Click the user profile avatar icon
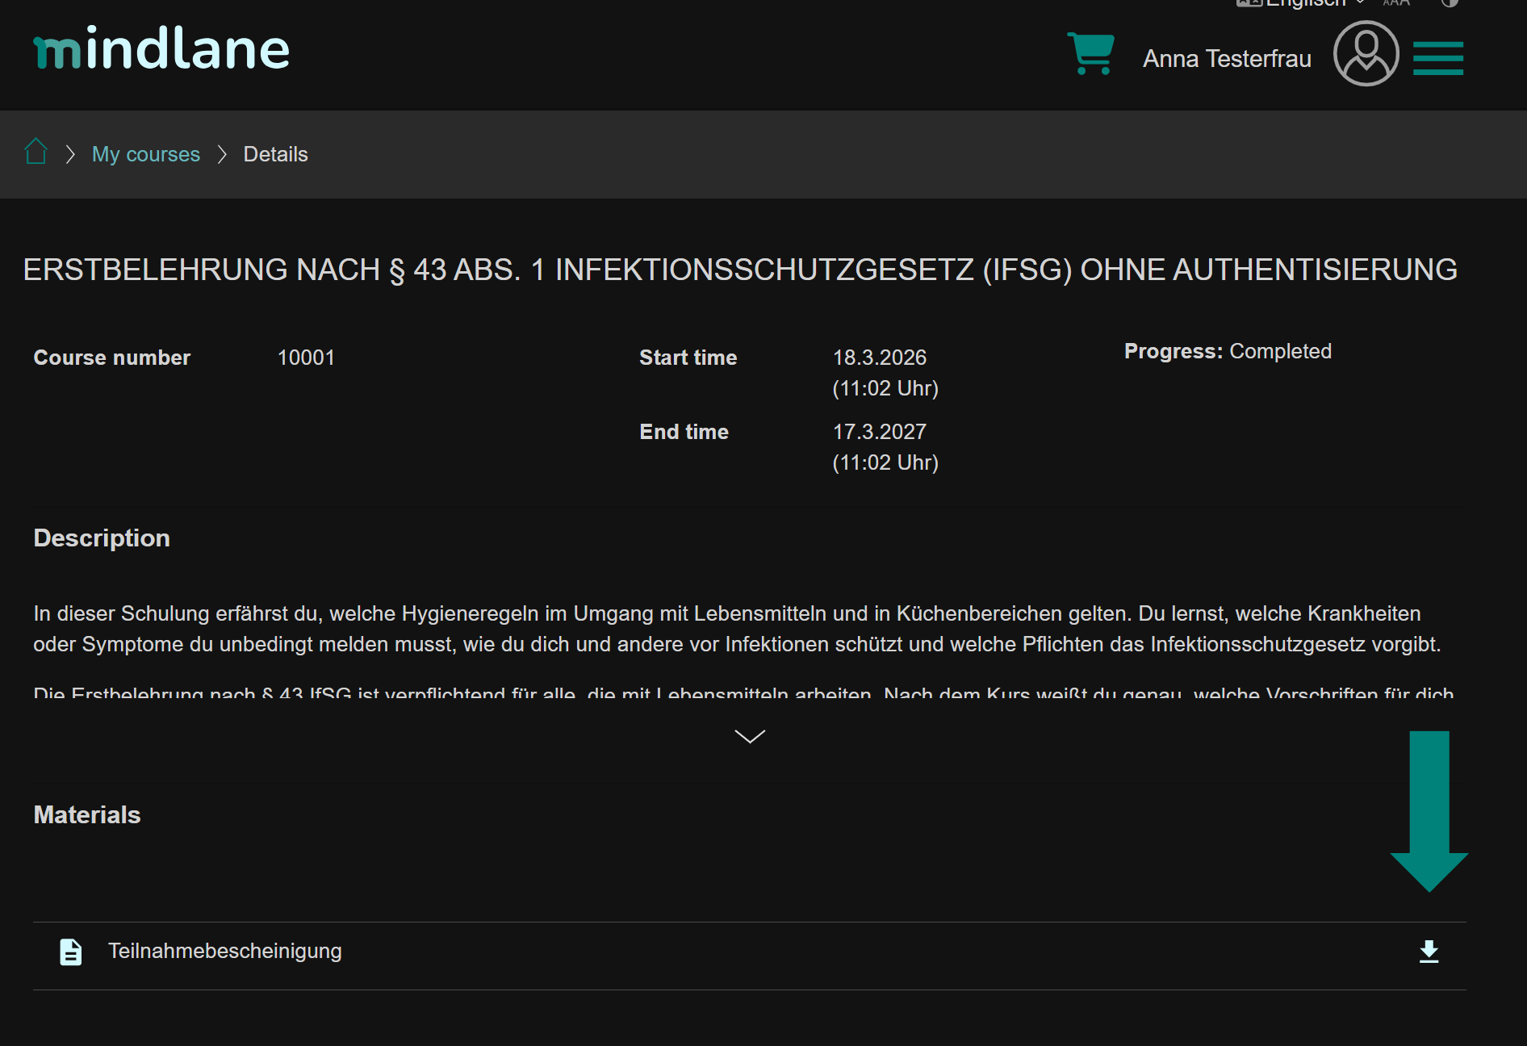 [1366, 53]
